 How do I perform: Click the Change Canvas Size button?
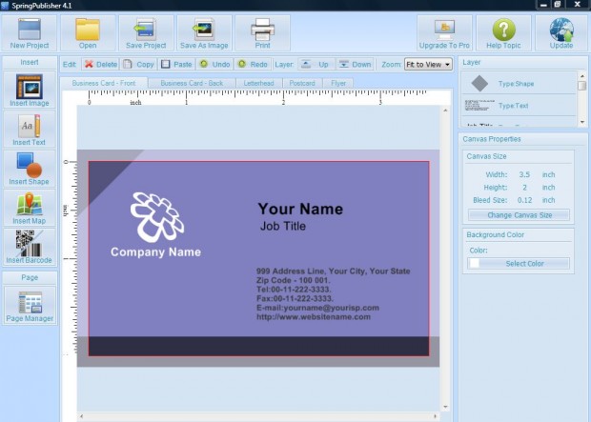point(520,215)
